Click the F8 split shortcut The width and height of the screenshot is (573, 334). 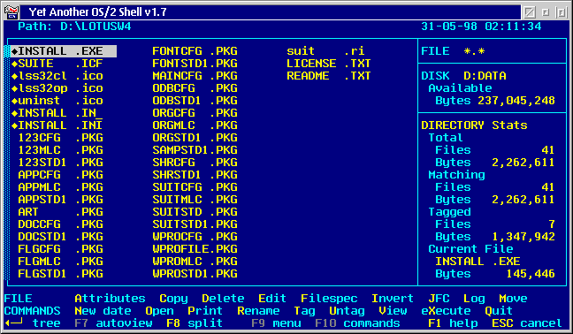tap(195, 323)
